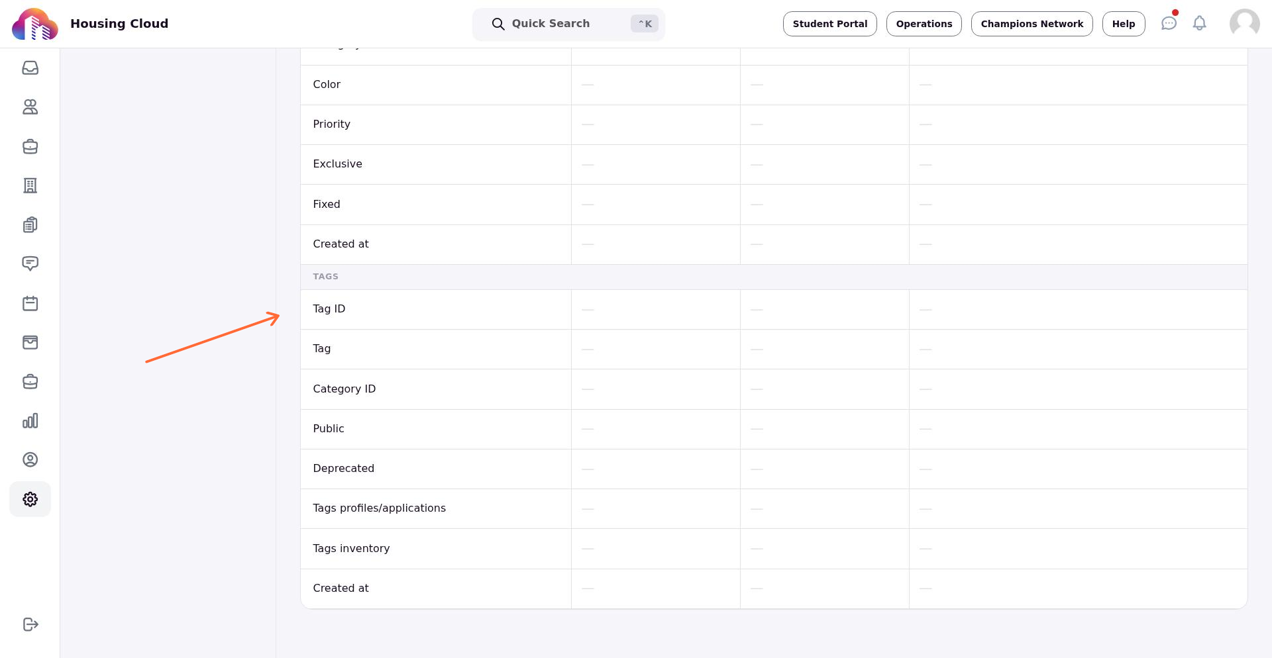Click the logout icon at sidebar bottom

coord(30,624)
